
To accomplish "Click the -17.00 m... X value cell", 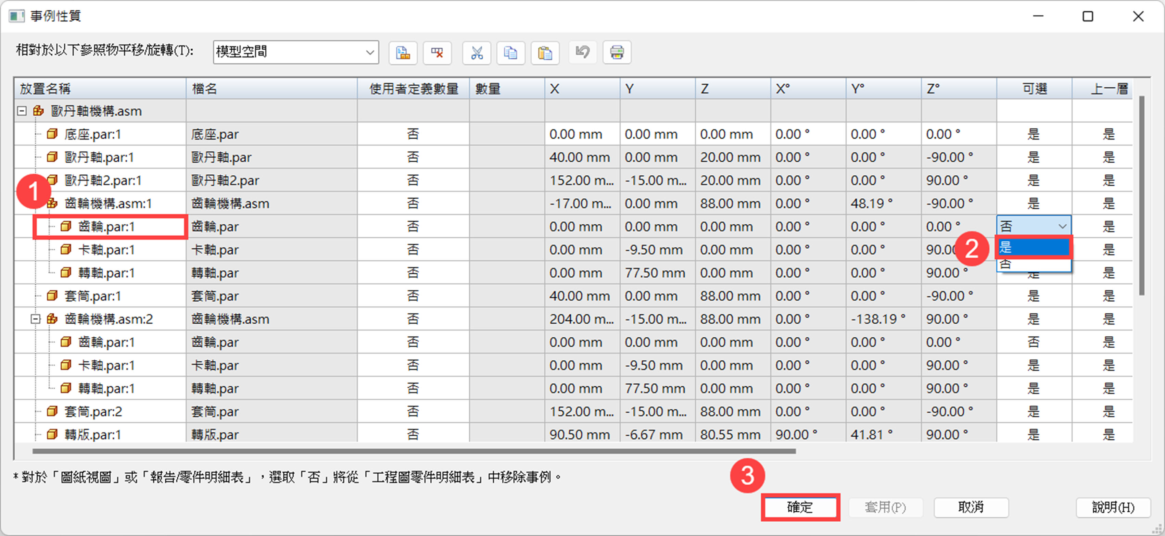I will click(x=582, y=203).
